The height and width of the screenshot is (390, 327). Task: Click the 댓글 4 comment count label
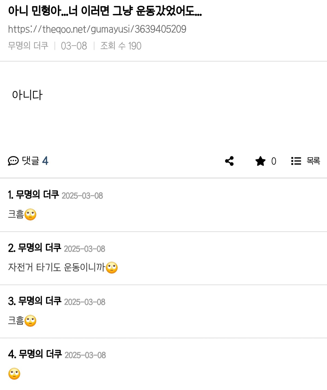(35, 161)
